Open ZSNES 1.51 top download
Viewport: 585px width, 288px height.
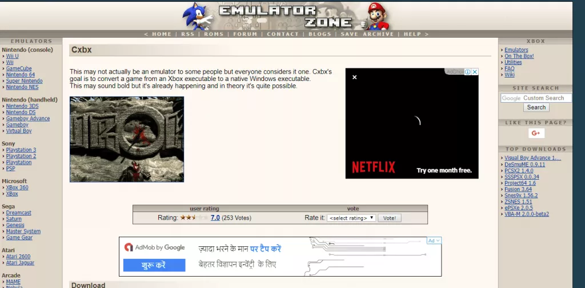518,201
